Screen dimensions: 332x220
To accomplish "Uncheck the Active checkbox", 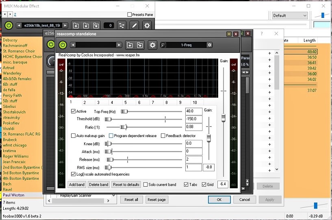I will coord(73,111).
